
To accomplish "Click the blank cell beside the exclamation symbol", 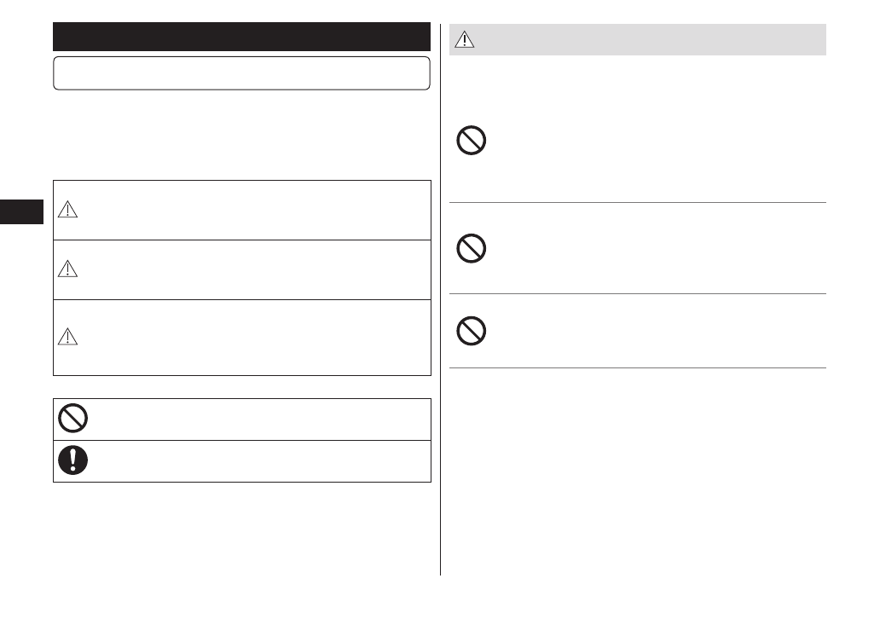I will [256, 461].
